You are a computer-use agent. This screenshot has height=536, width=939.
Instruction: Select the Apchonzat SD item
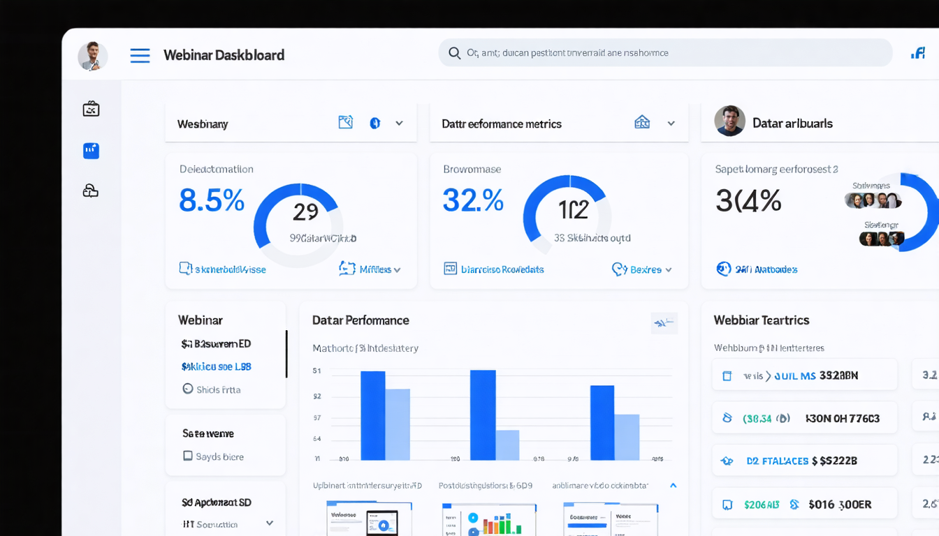pos(216,502)
